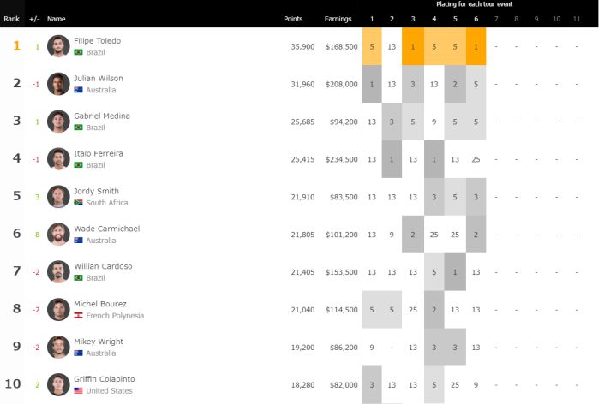This screenshot has width=599, height=404.
Task: Click the United States flag icon
Action: click(x=79, y=390)
